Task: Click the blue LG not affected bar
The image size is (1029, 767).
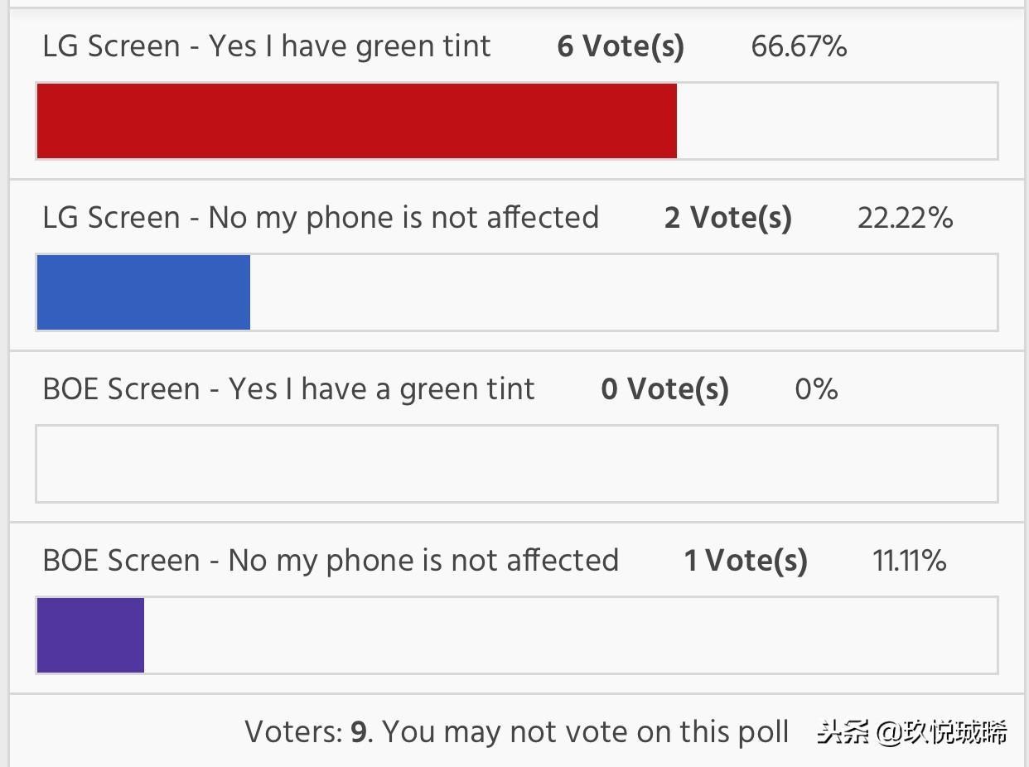Action: coord(143,292)
